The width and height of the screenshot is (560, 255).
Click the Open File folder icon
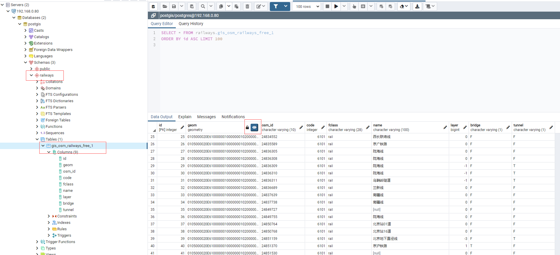(x=165, y=6)
